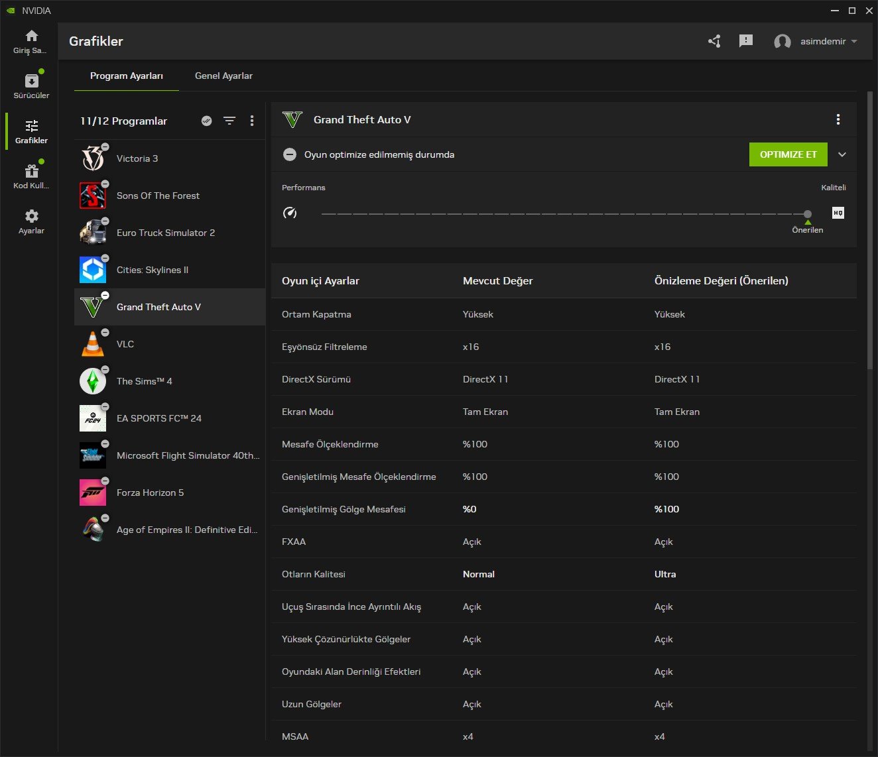Image resolution: width=878 pixels, height=757 pixels.
Task: Click the DirectX Sürümü row
Action: point(564,379)
